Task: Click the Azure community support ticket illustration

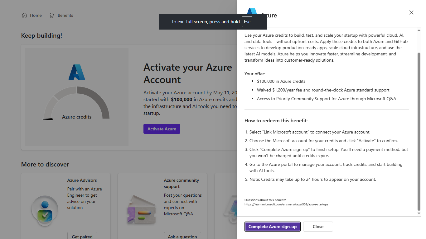Action: click(141, 210)
